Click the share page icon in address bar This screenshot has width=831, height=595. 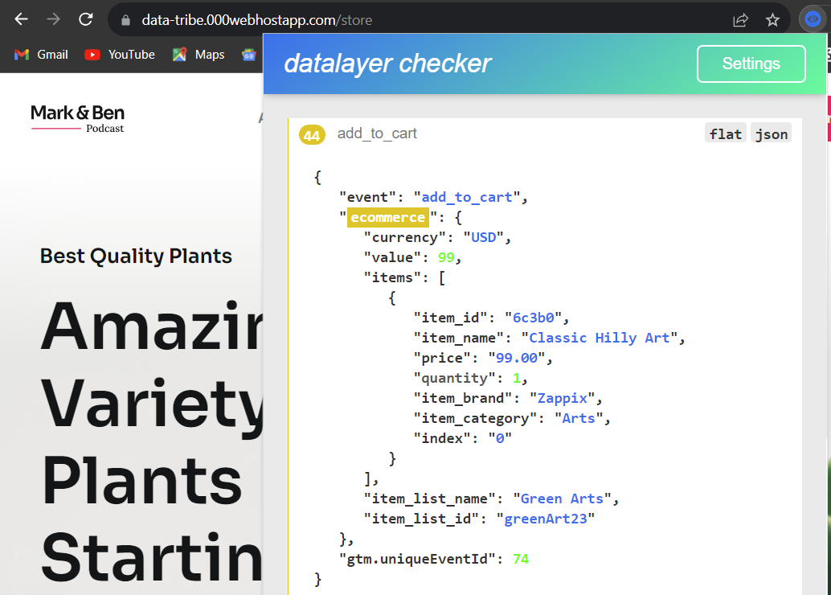(x=740, y=20)
